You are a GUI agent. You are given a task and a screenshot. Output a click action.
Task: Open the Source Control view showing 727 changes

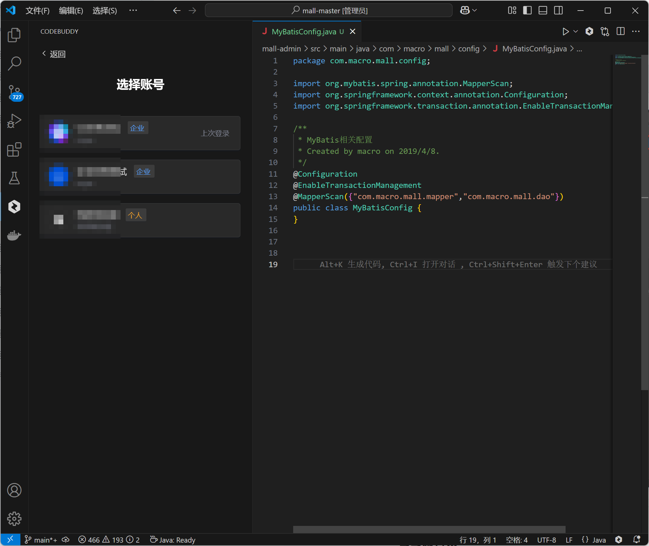[x=14, y=93]
